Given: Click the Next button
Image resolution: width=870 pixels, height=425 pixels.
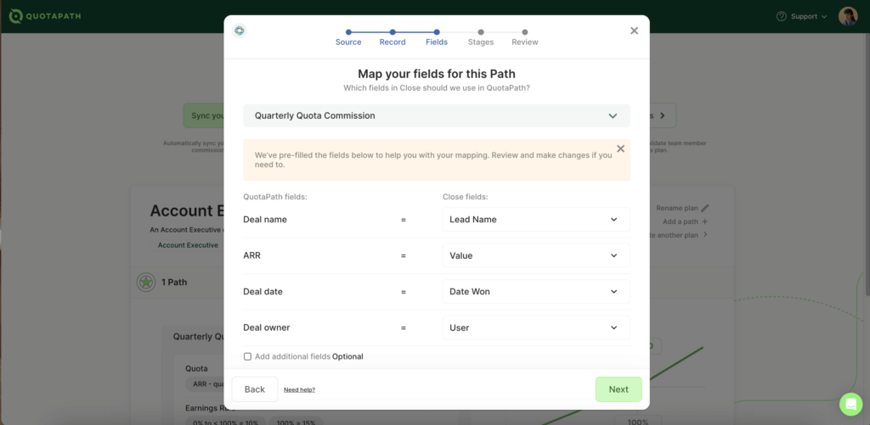Looking at the screenshot, I should click(619, 389).
